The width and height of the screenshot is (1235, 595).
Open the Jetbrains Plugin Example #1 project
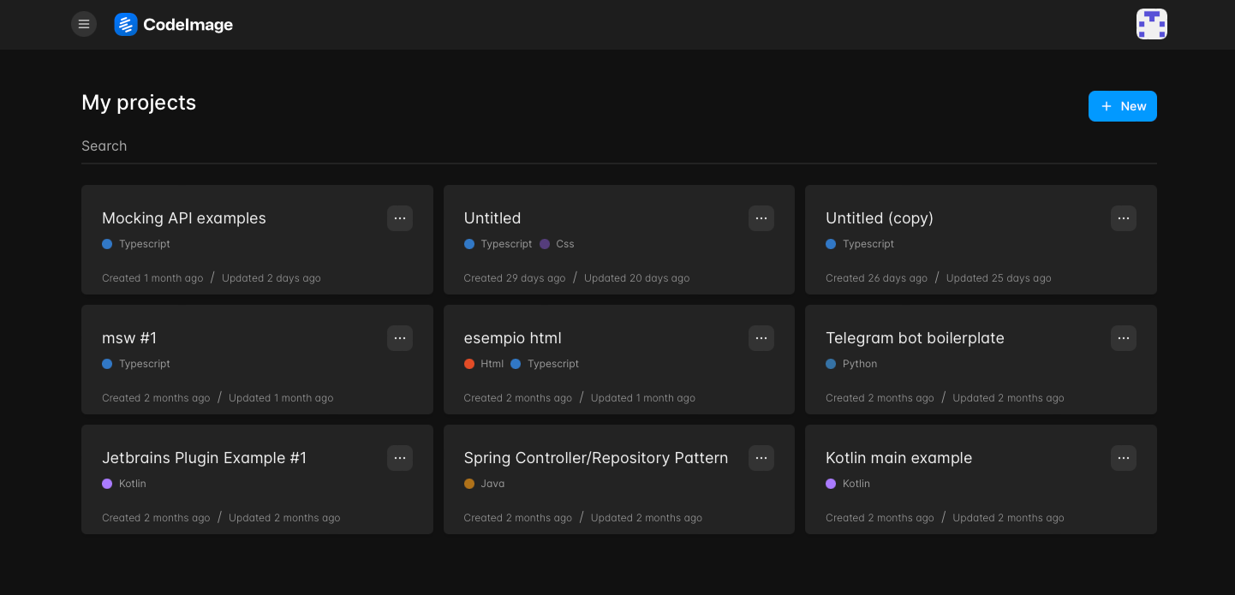point(204,458)
